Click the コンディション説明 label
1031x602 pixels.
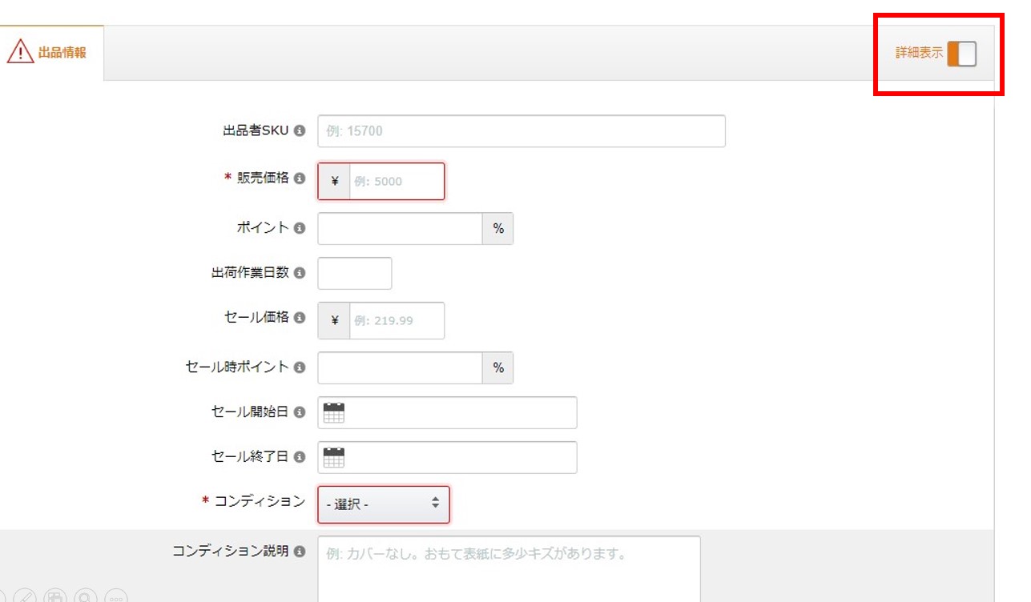(x=231, y=551)
